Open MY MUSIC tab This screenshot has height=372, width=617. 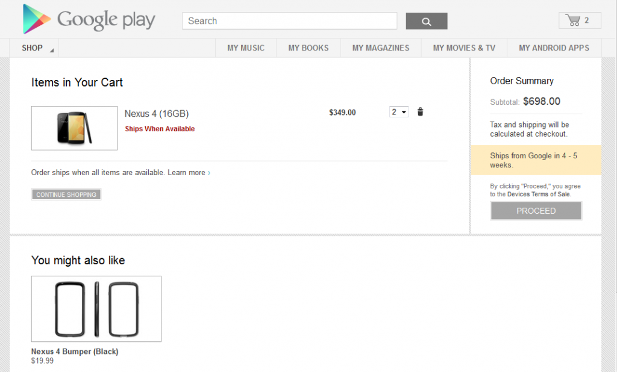(x=246, y=48)
